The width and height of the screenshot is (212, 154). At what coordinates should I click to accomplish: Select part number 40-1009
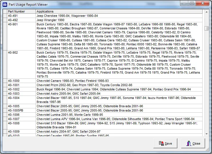point(21,131)
